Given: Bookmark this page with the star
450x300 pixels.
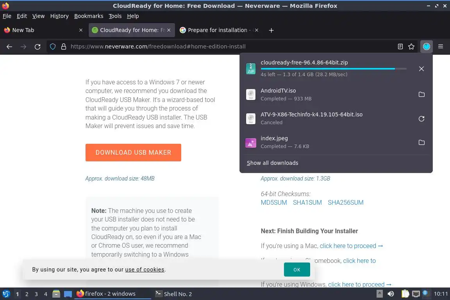Looking at the screenshot, I should click(411, 46).
